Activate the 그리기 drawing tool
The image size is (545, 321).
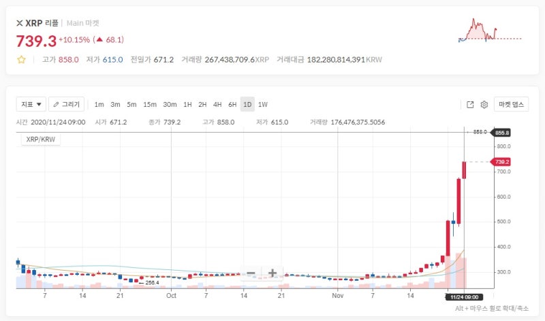66,104
